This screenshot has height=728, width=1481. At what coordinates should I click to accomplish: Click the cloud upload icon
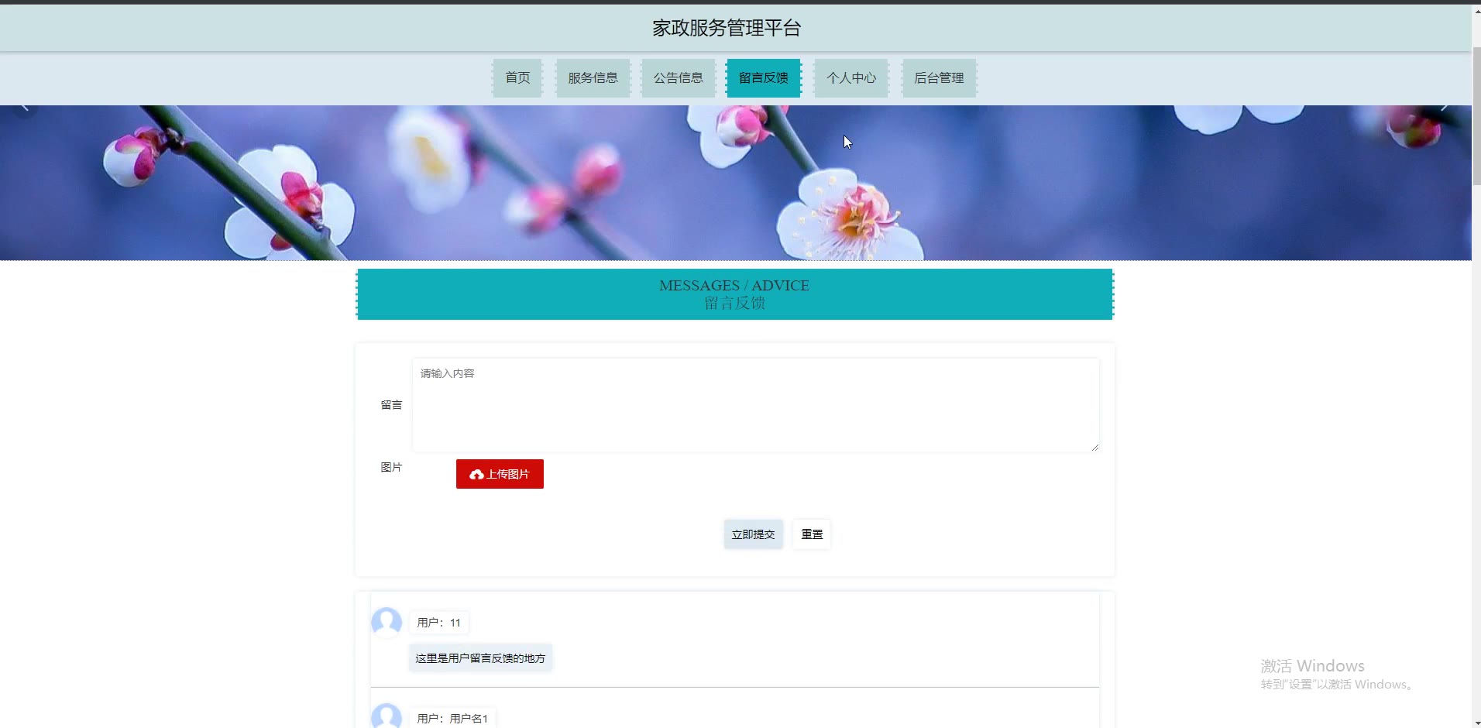pyautogui.click(x=476, y=474)
